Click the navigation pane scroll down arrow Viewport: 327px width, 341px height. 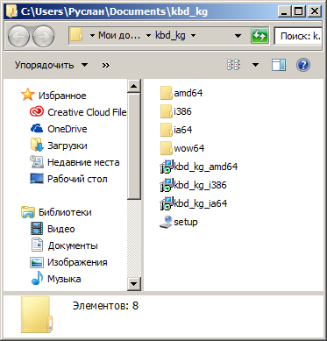(134, 283)
